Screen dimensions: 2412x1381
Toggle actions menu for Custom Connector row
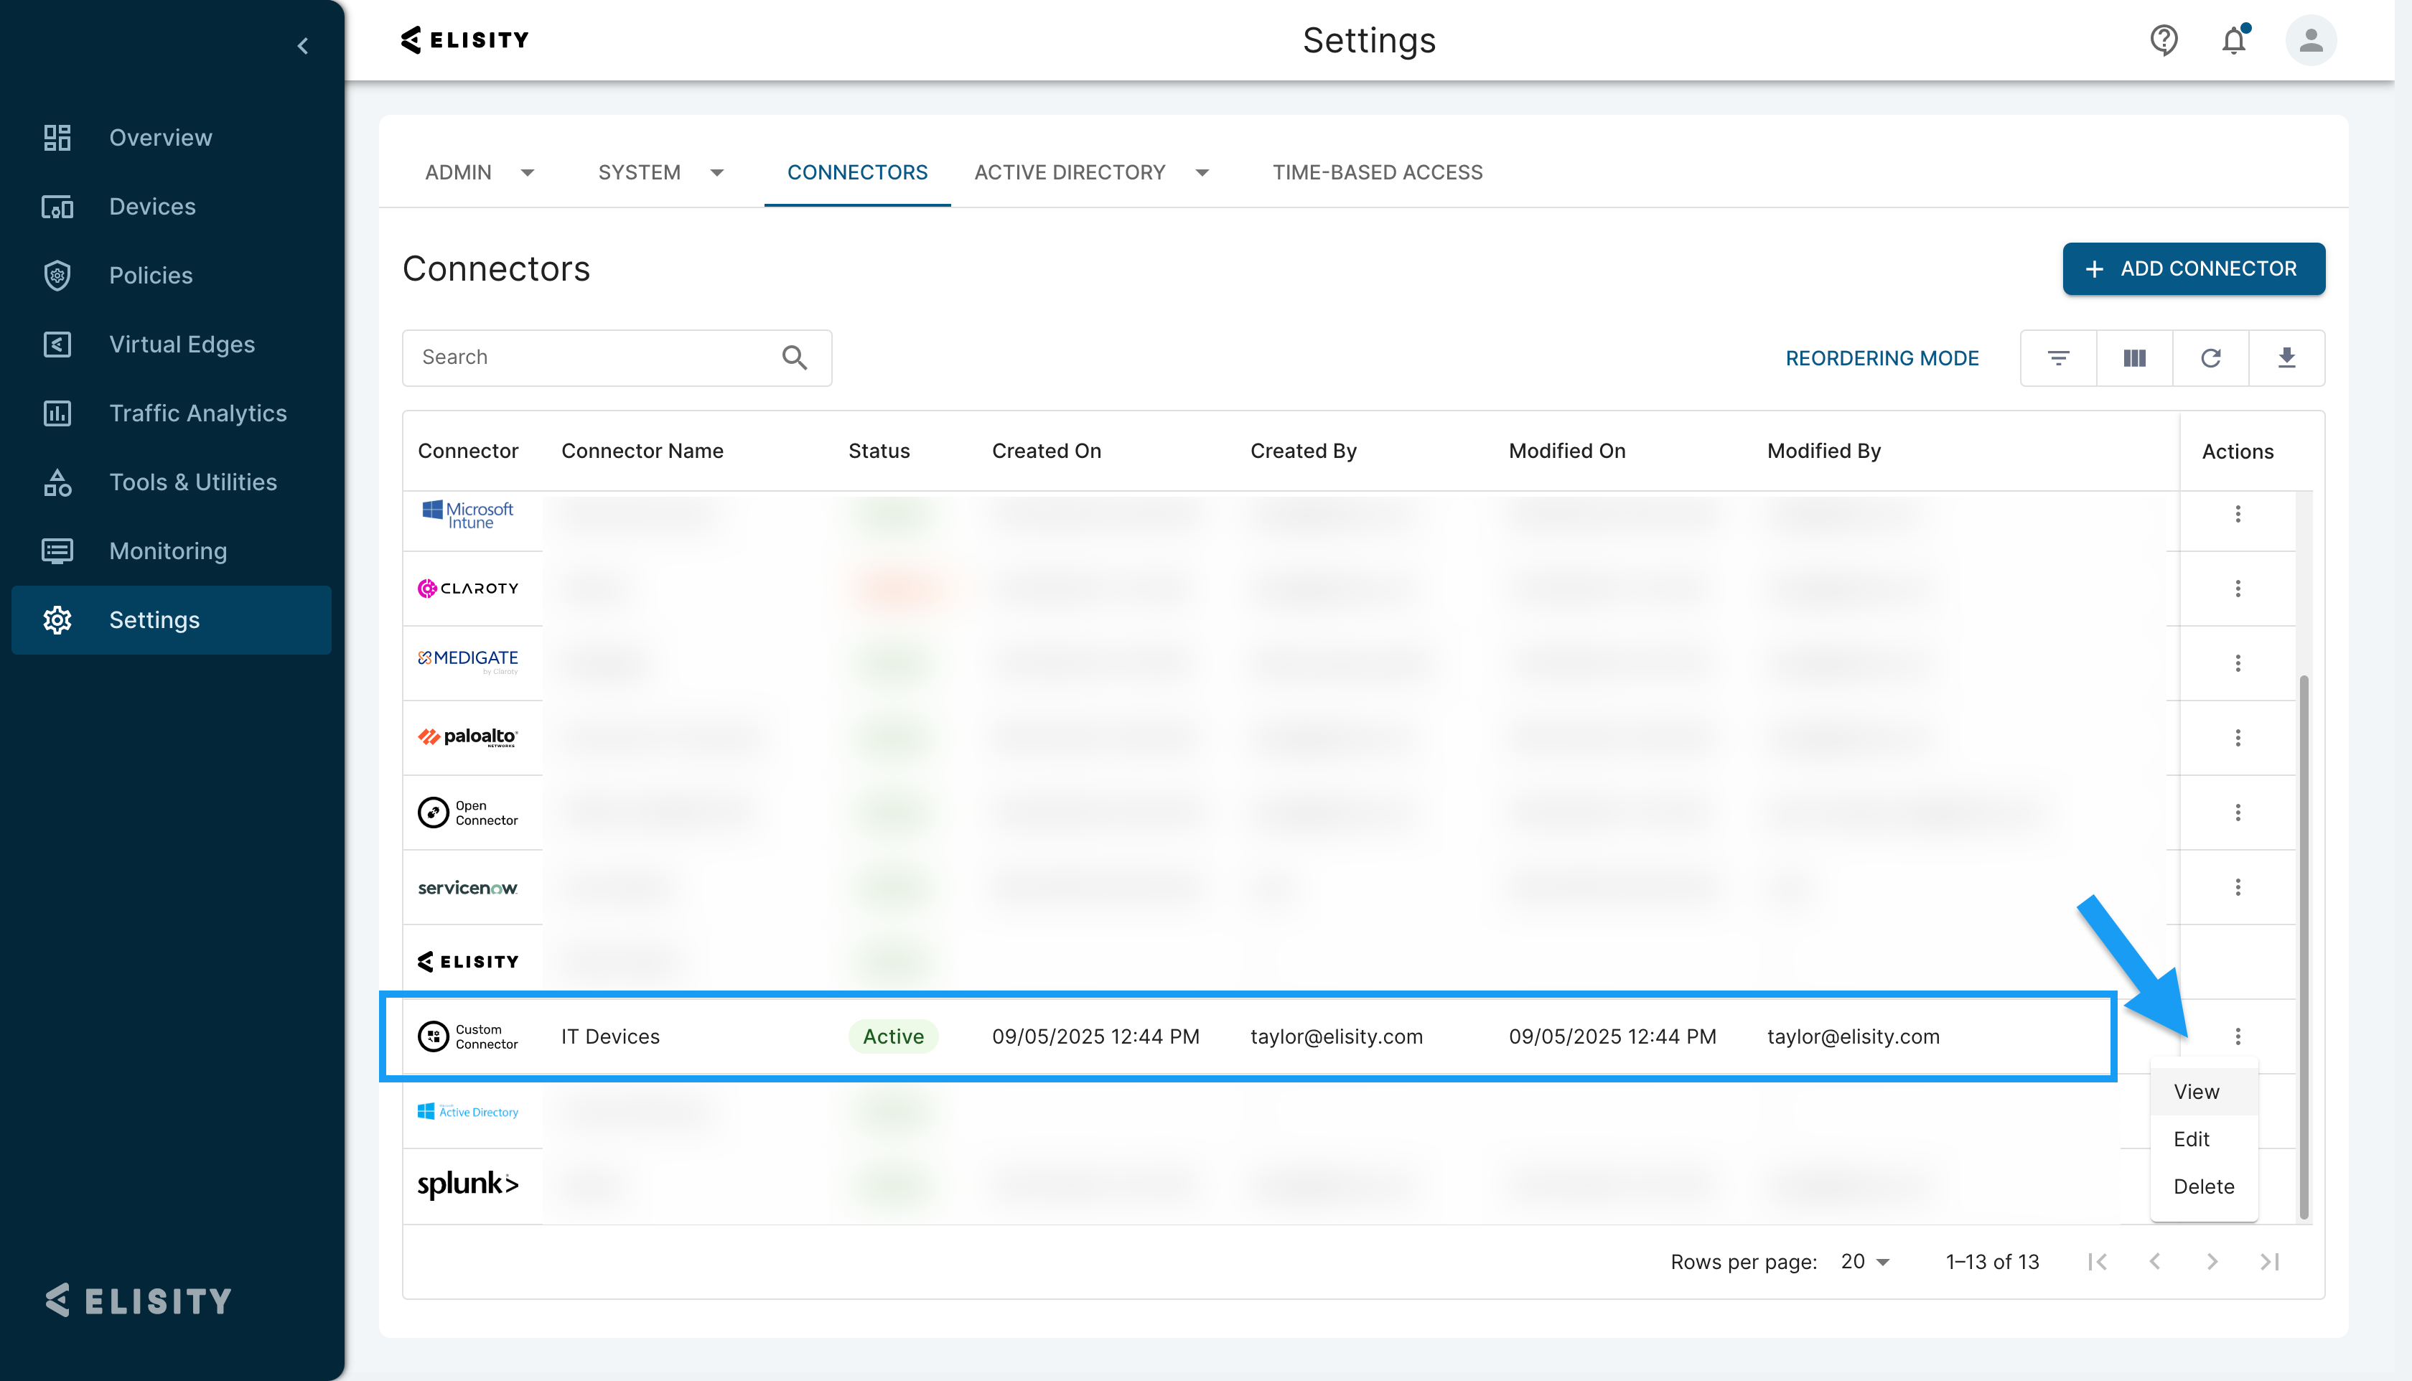pos(2238,1036)
